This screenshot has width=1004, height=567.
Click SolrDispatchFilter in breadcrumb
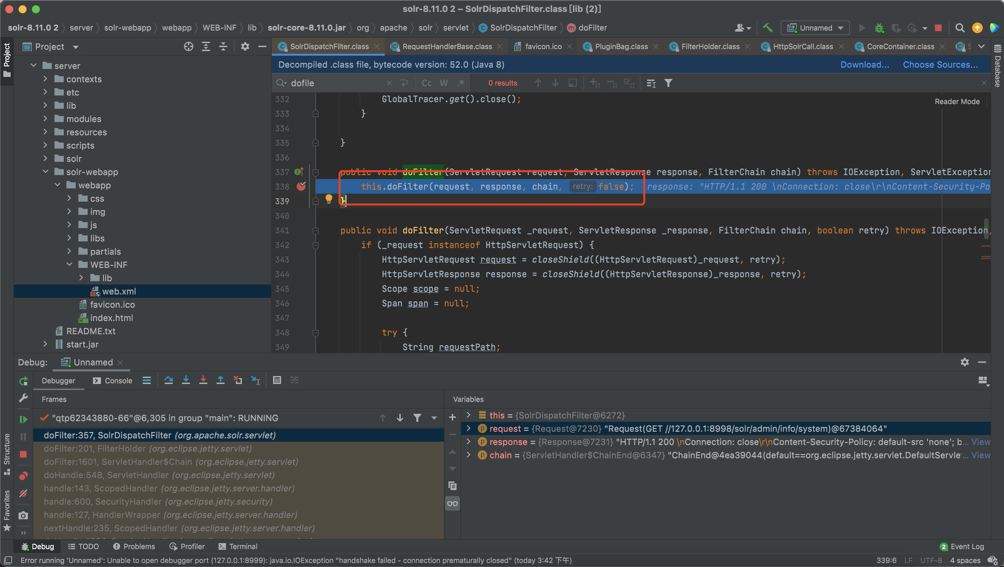tap(518, 28)
